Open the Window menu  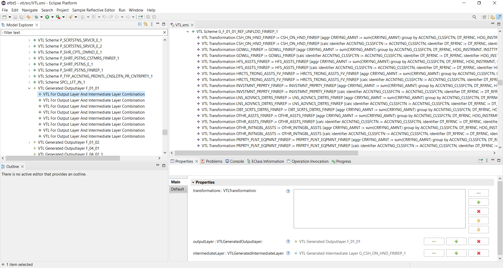click(x=136, y=10)
